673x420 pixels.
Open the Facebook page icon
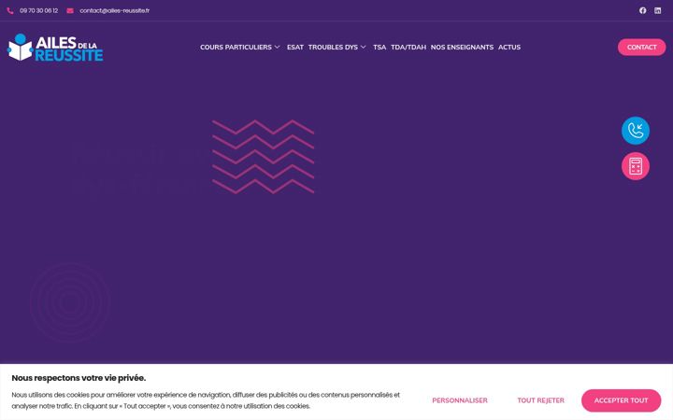pyautogui.click(x=642, y=10)
